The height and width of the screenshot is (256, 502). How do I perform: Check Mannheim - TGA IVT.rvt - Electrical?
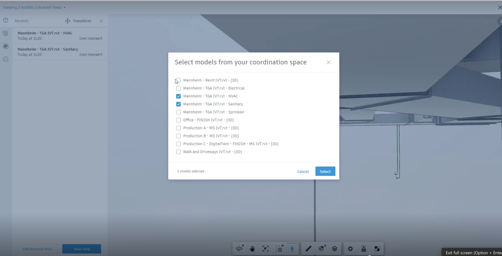178,88
